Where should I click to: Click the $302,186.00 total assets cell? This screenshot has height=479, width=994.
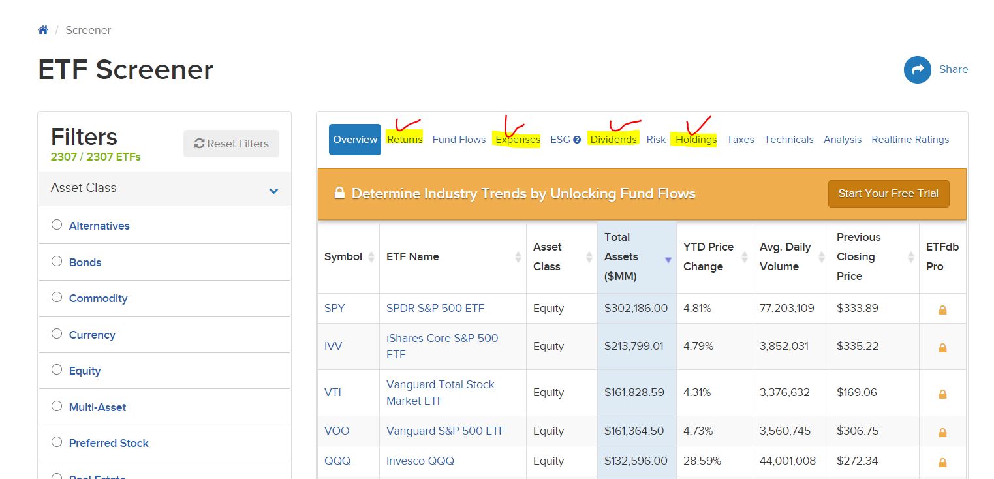pyautogui.click(x=636, y=308)
